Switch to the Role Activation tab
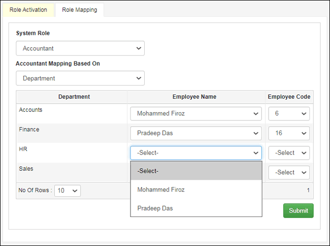 point(28,10)
